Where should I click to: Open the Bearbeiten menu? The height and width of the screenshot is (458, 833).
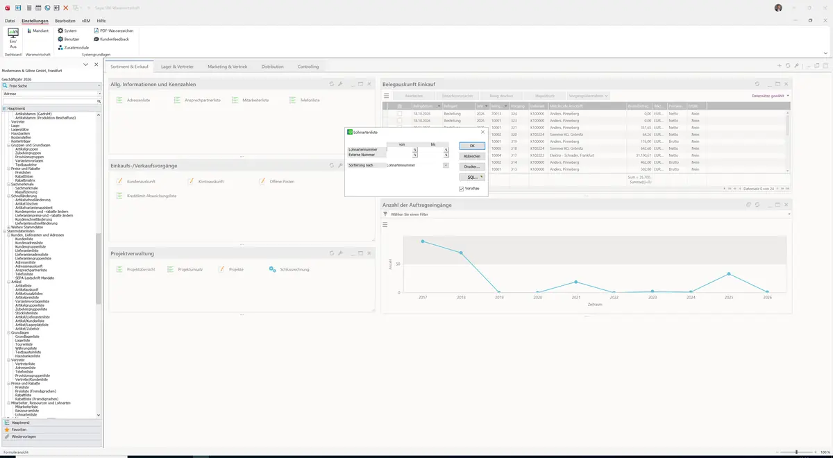coord(65,21)
